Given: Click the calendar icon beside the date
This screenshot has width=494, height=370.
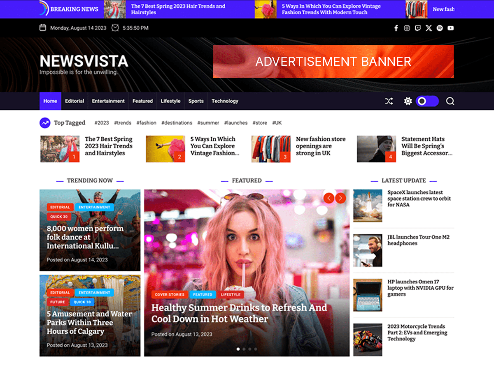Looking at the screenshot, I should click(43, 28).
